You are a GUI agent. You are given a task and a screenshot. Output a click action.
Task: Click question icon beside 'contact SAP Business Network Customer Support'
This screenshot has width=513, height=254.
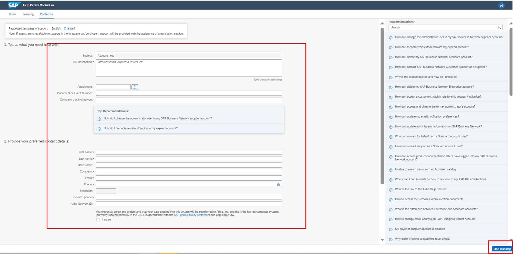click(x=391, y=68)
